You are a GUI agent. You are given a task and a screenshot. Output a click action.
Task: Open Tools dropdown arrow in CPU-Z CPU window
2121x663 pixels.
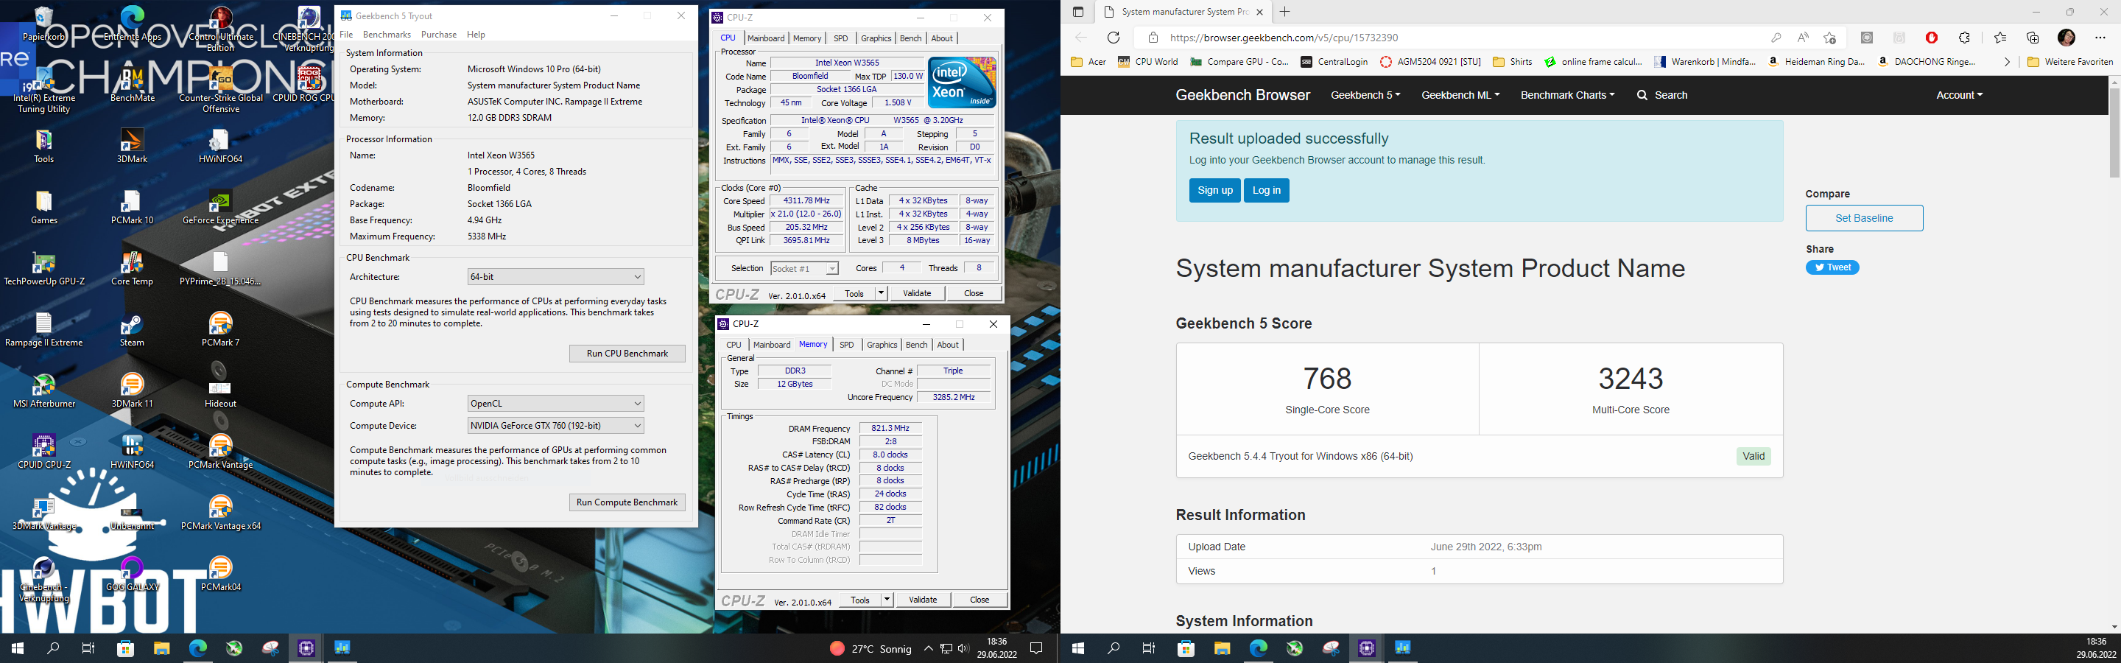click(x=881, y=293)
